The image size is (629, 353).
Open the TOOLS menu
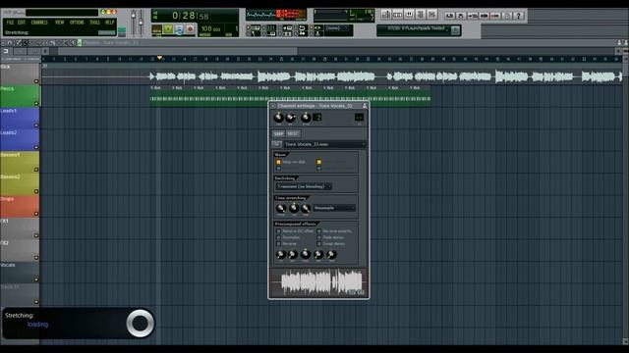(94, 23)
